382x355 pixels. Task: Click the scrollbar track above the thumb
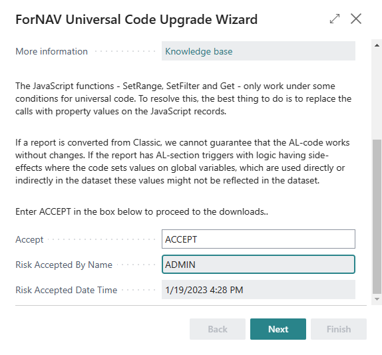point(377,94)
